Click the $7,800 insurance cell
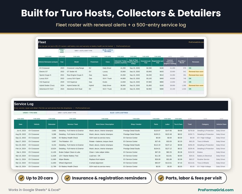Image resolution: width=242 pixels, height=194 pixels. 146,82
